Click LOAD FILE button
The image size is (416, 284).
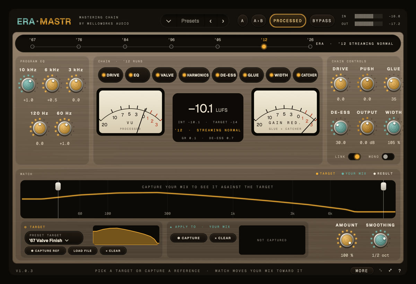(83, 251)
